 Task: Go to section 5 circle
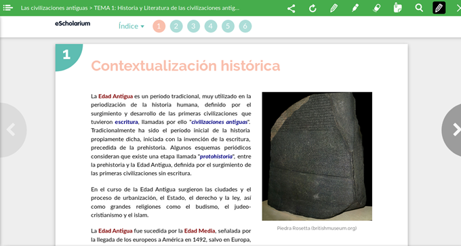click(x=228, y=26)
